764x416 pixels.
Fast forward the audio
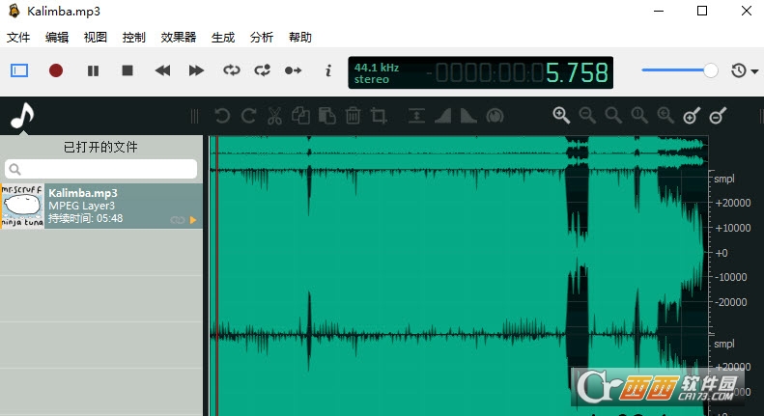(196, 70)
